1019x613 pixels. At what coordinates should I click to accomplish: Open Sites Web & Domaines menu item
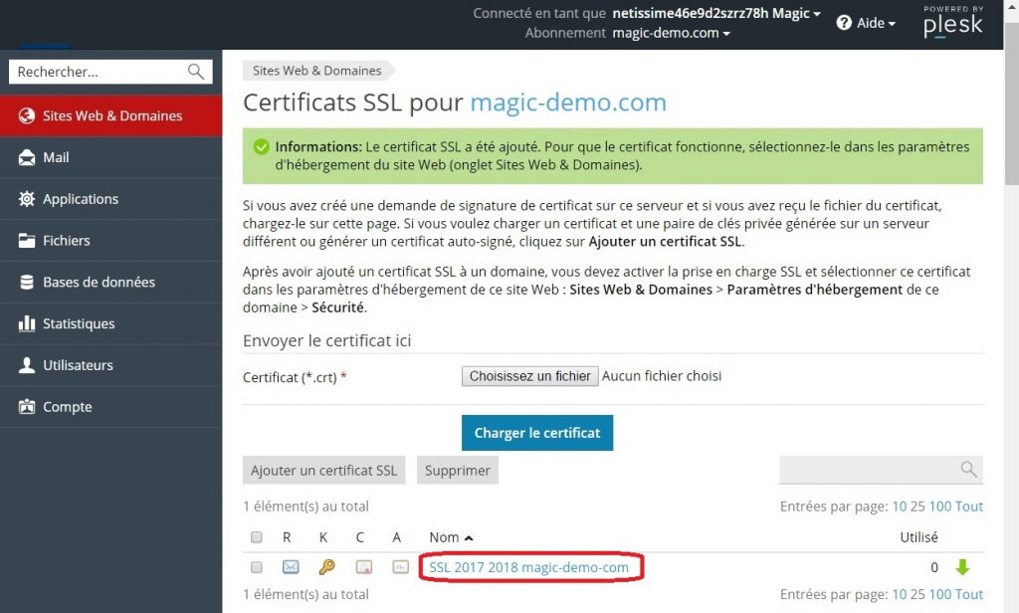tap(111, 115)
